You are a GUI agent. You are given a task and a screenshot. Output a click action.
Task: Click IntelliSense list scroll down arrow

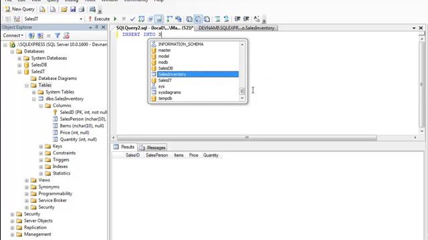click(x=242, y=99)
